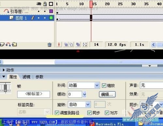Click the modify onion markers icon
The width and height of the screenshot is (163, 126).
pos(85,44)
